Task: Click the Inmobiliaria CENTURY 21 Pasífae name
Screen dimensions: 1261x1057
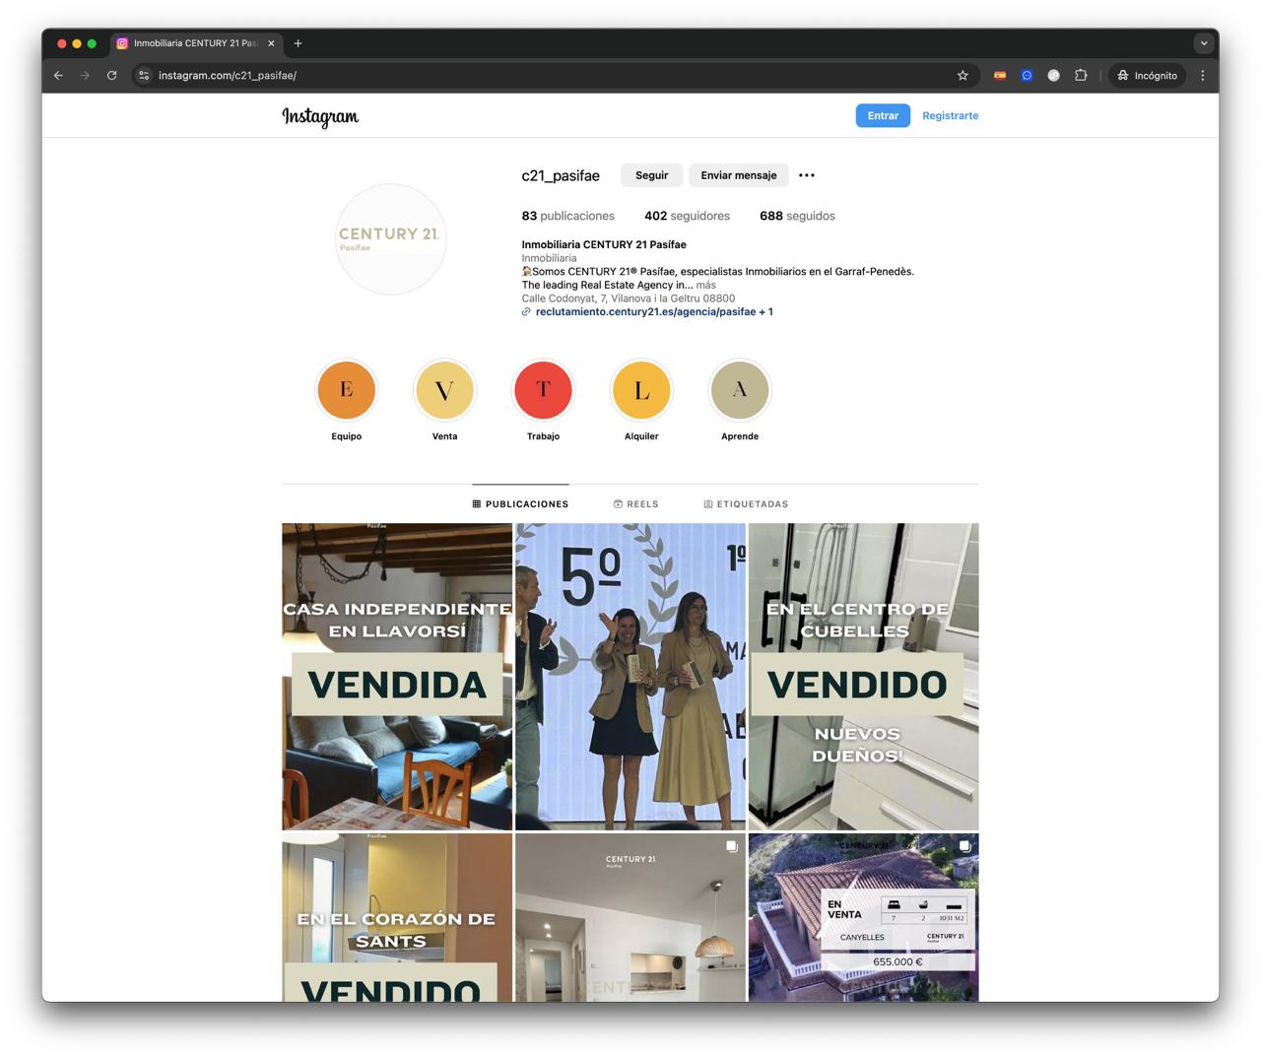Action: point(604,244)
